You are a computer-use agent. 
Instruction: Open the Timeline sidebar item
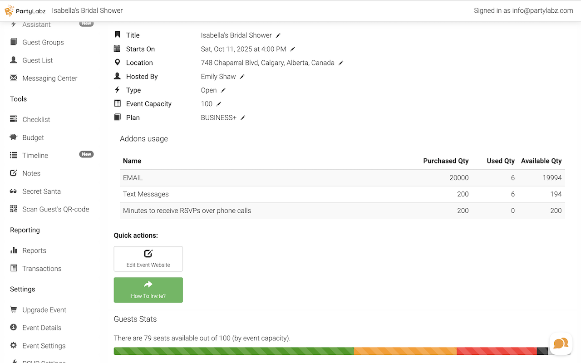pos(35,155)
